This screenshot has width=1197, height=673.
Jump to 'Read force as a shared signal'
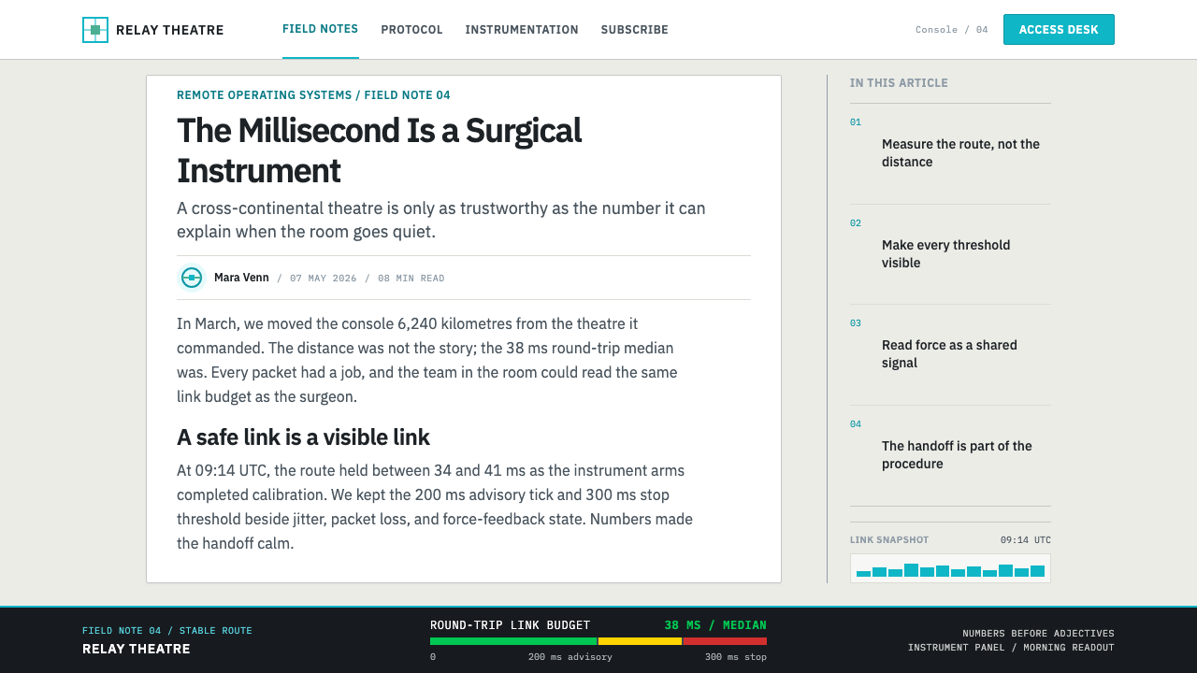(950, 354)
